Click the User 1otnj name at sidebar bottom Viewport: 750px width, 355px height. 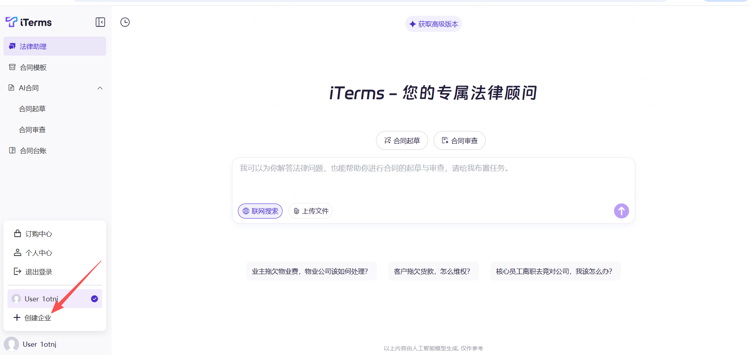(39, 344)
